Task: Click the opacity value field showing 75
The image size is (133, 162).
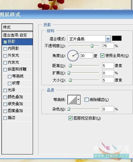Action: [x=108, y=46]
